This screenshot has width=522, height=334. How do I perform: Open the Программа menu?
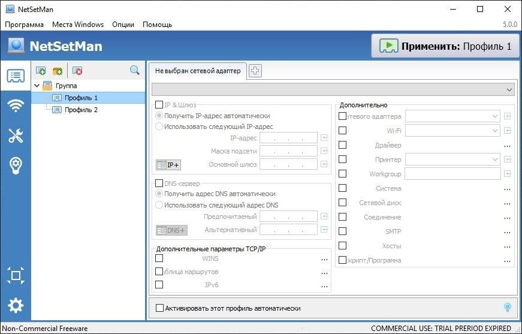[x=24, y=25]
